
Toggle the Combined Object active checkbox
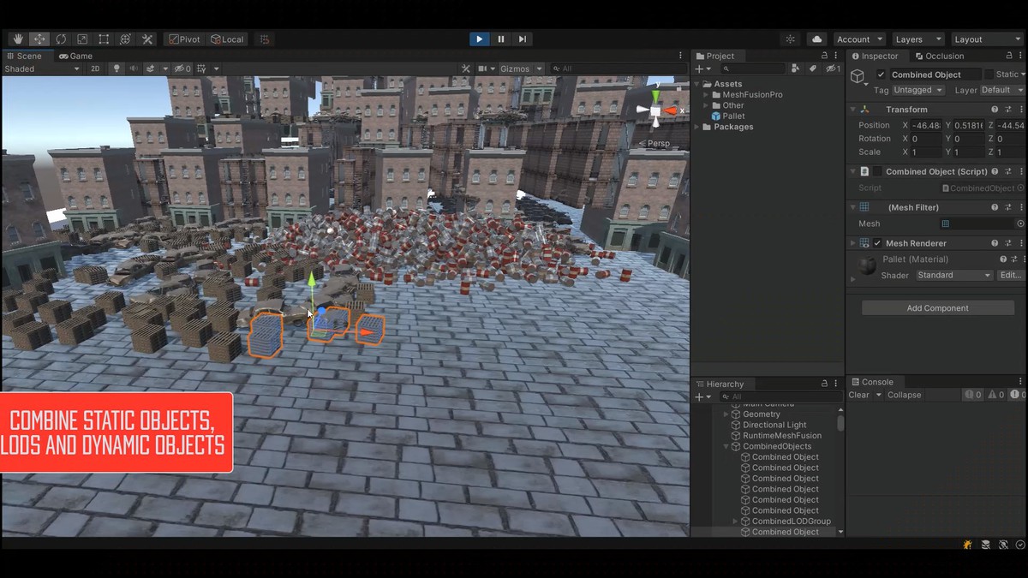pyautogui.click(x=881, y=74)
